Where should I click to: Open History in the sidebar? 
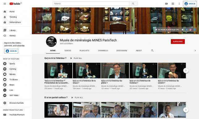click(x=16, y=35)
